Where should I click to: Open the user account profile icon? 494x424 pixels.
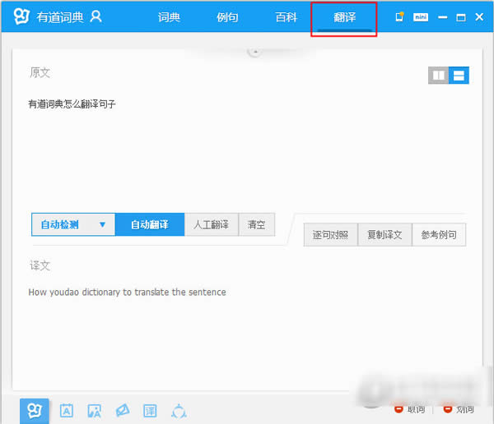tap(96, 16)
